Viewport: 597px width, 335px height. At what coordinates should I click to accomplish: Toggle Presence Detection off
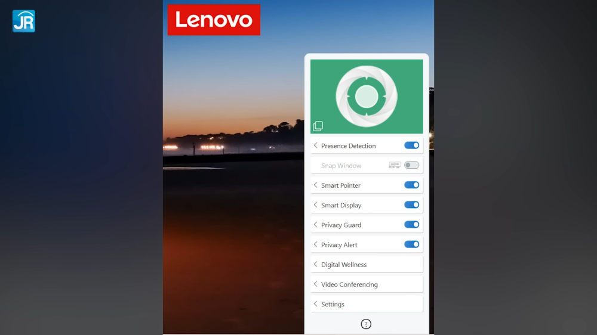pos(411,145)
